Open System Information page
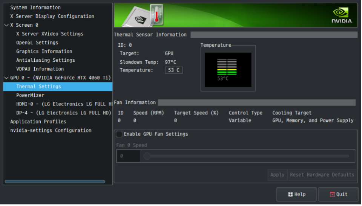This screenshot has width=362, height=206. tap(35, 8)
